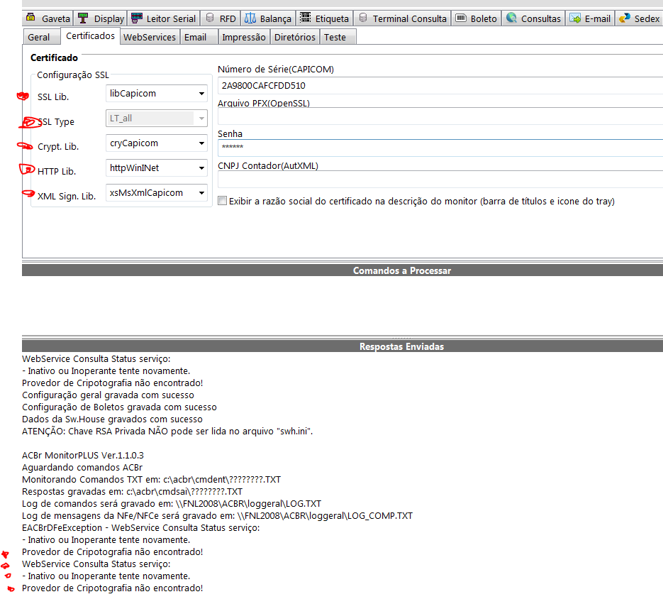Click the Display tab icon

coord(83,18)
